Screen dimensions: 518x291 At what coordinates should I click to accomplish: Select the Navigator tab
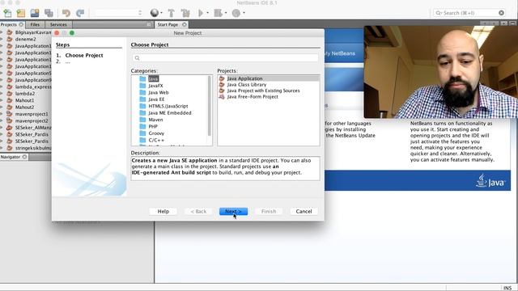11,157
